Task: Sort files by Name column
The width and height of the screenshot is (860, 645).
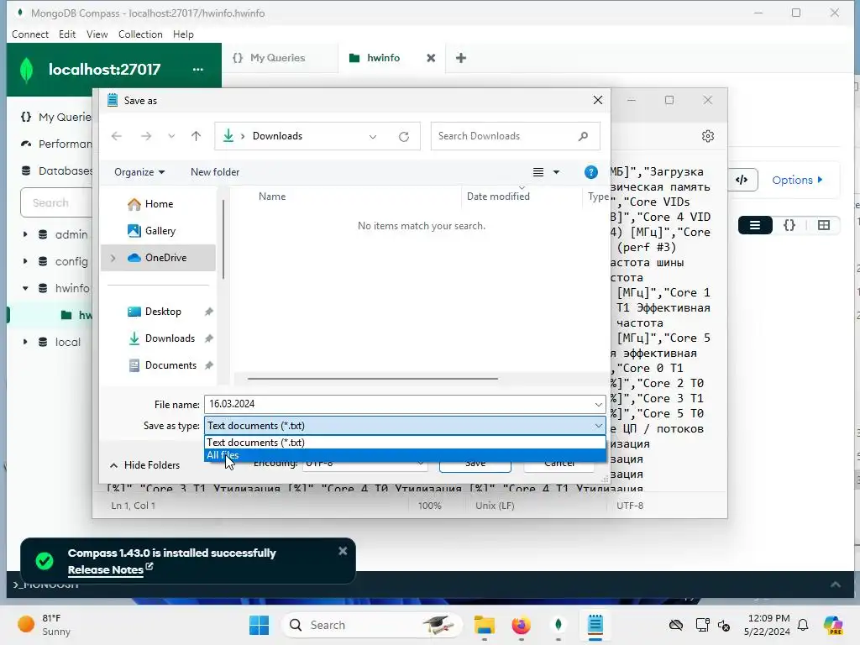Action: (x=272, y=197)
